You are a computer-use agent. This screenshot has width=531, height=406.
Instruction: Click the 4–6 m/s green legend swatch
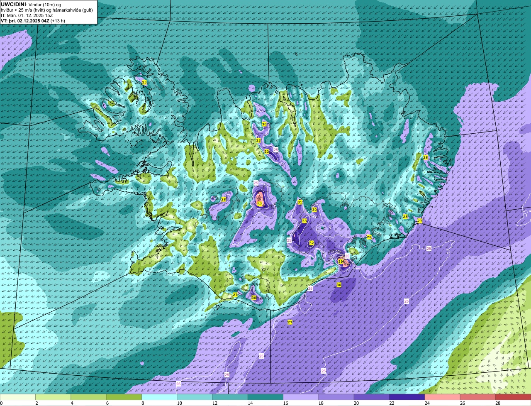point(88,397)
